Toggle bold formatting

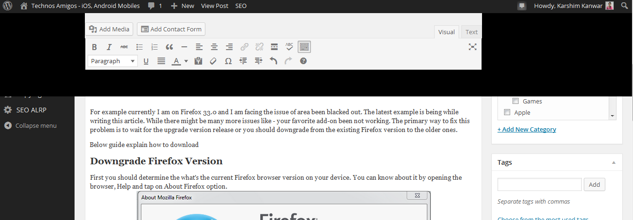pos(94,47)
